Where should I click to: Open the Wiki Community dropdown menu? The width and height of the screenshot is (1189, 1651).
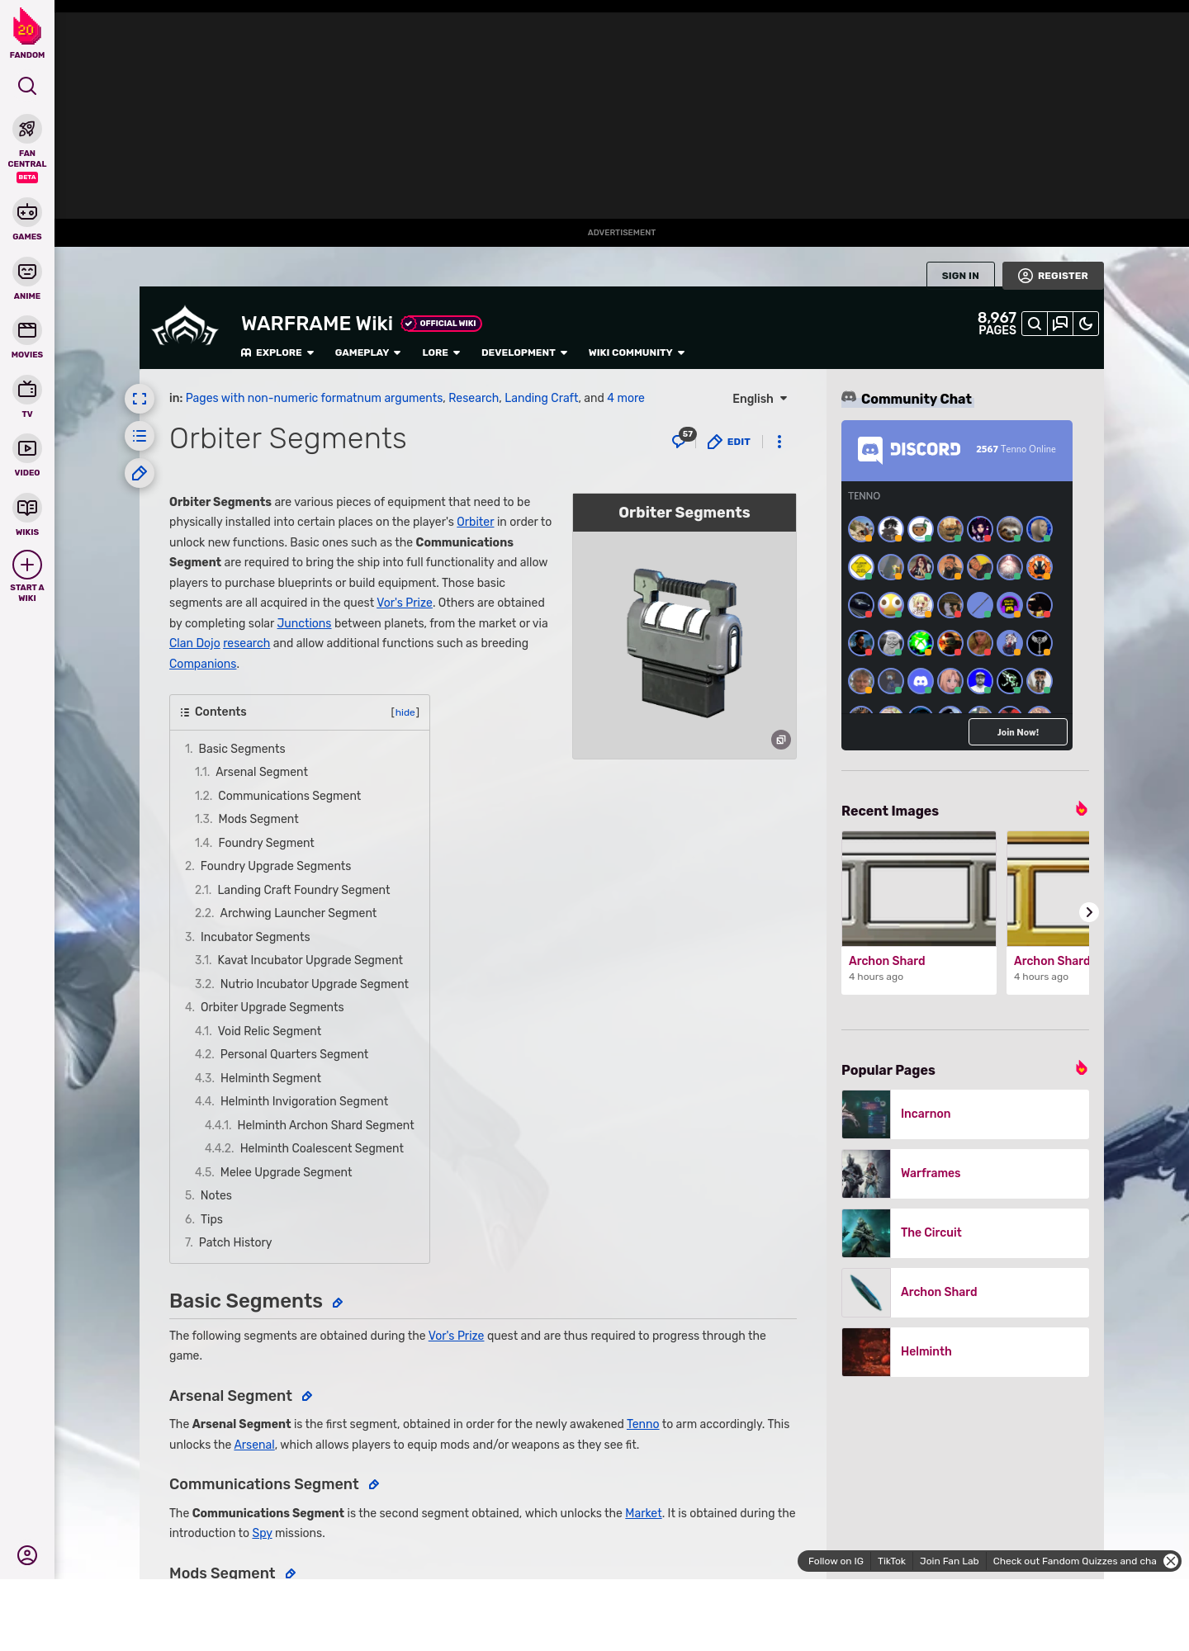tap(637, 352)
